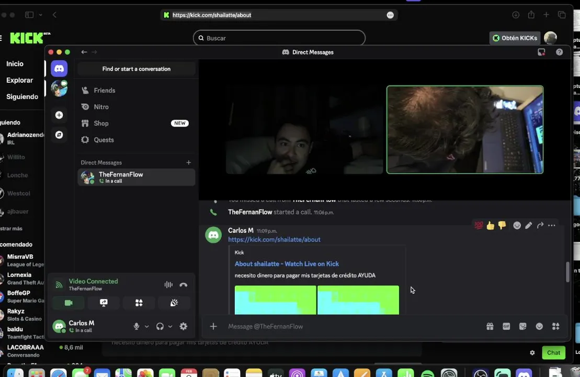Open the emoji picker in message bar
The height and width of the screenshot is (377, 580).
point(539,326)
